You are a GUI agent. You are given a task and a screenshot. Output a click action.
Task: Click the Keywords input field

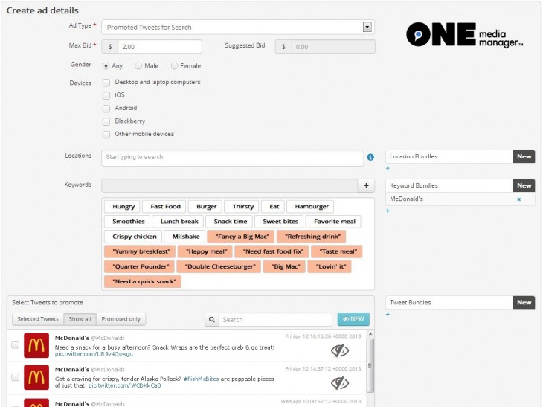coord(230,185)
